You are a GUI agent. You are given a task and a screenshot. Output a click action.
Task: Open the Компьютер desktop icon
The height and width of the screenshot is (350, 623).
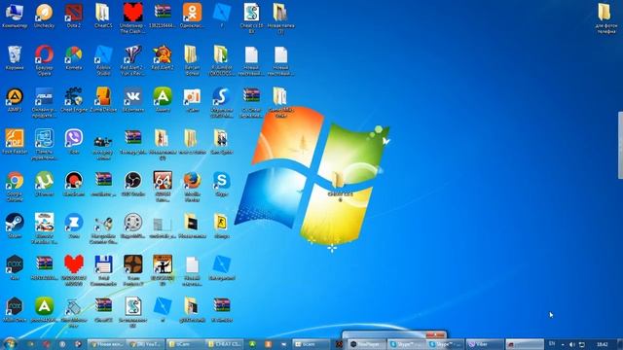[15, 16]
